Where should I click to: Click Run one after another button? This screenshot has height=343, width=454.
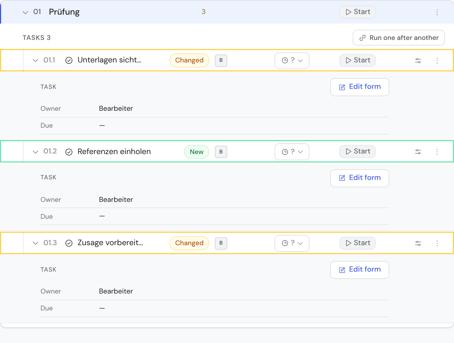click(399, 38)
